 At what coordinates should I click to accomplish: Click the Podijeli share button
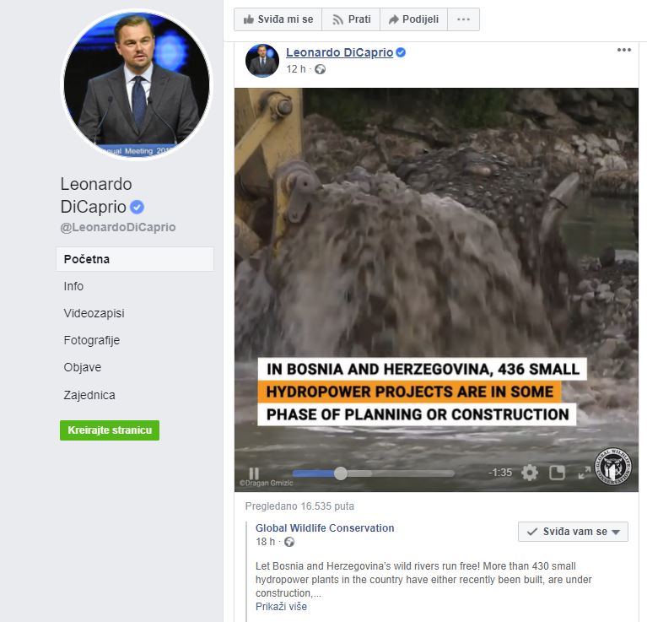click(x=413, y=19)
